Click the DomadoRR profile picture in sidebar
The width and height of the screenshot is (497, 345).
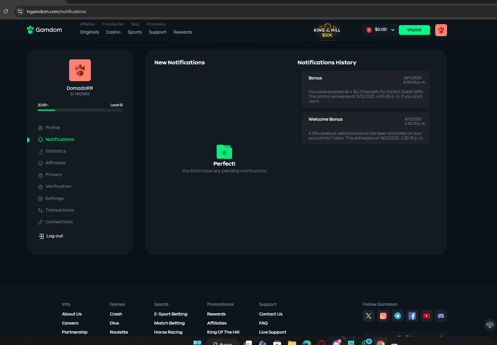[80, 70]
